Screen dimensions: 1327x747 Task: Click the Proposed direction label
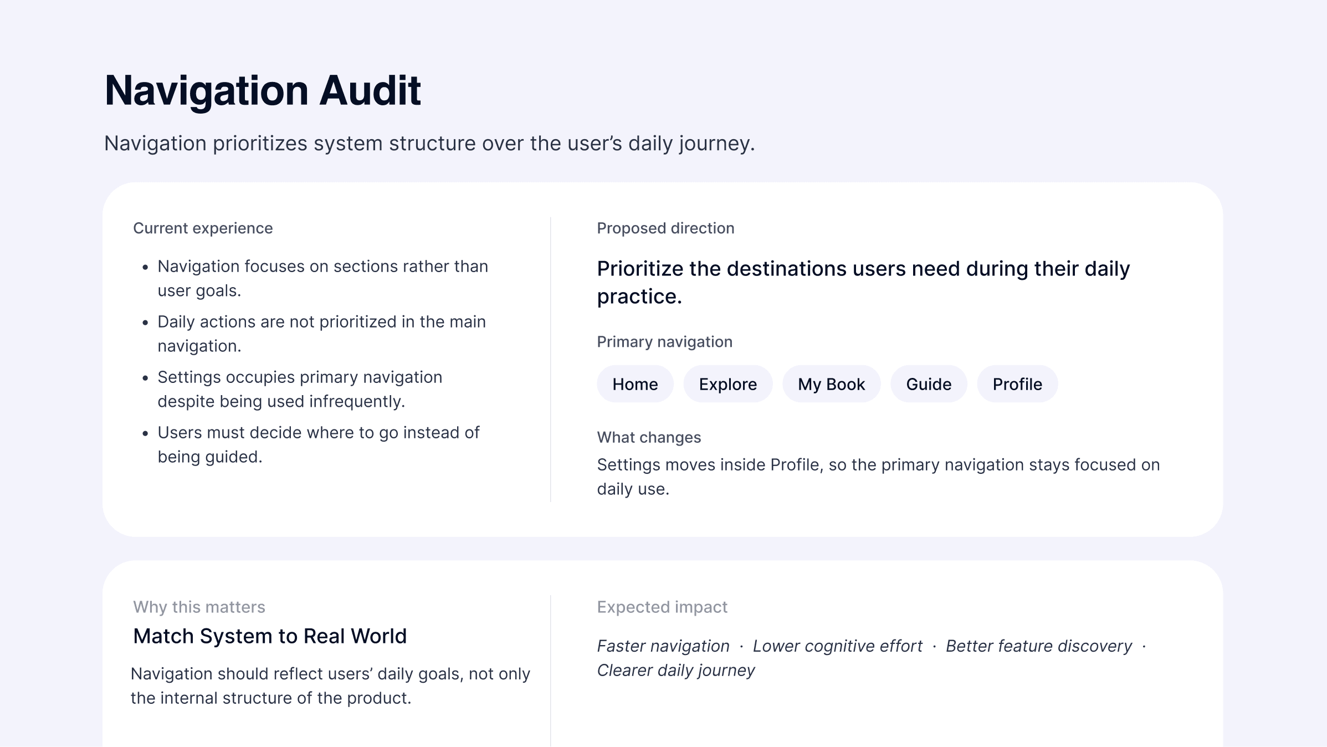coord(665,228)
